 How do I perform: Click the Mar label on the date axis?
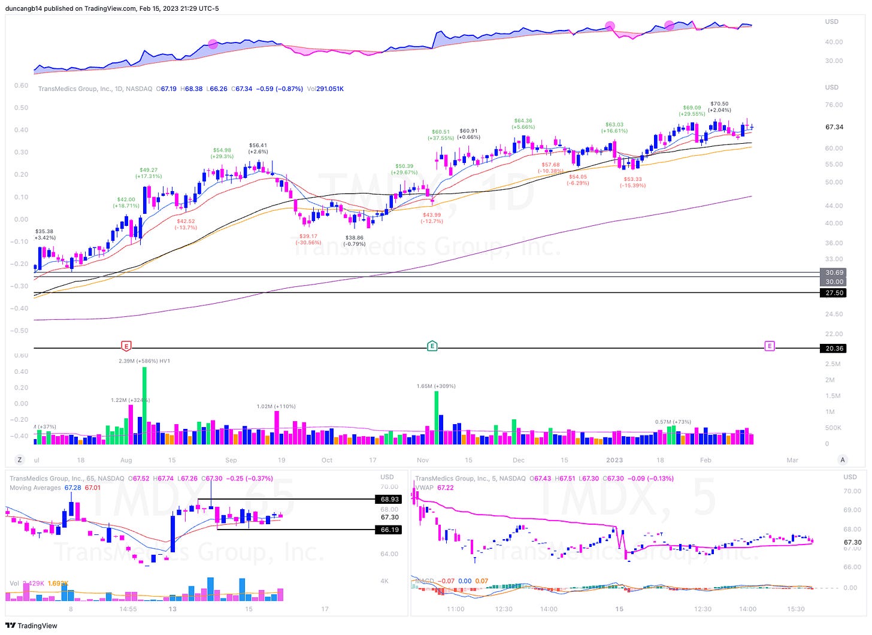coord(792,460)
